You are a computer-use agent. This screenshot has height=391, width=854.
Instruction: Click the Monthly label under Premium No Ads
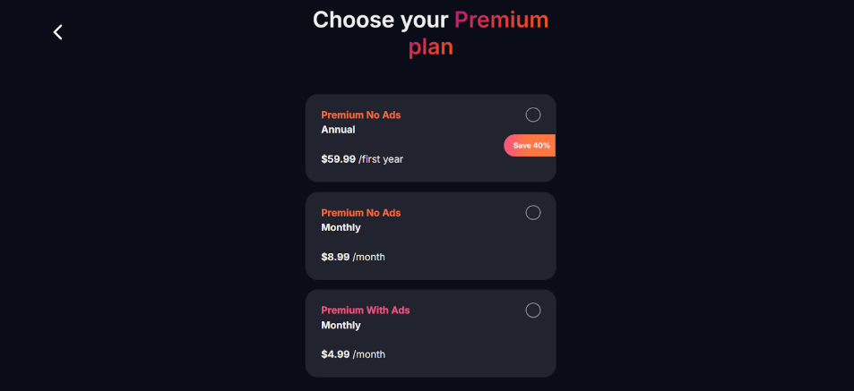click(x=341, y=227)
